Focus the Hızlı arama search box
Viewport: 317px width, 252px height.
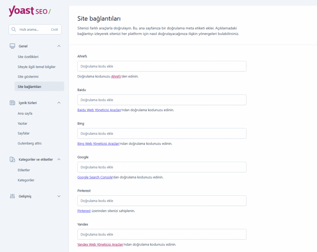35,29
